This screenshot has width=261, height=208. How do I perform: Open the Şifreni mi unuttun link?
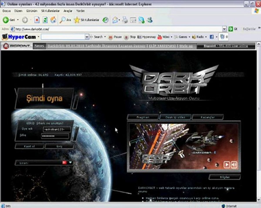pyautogui.click(x=50, y=123)
